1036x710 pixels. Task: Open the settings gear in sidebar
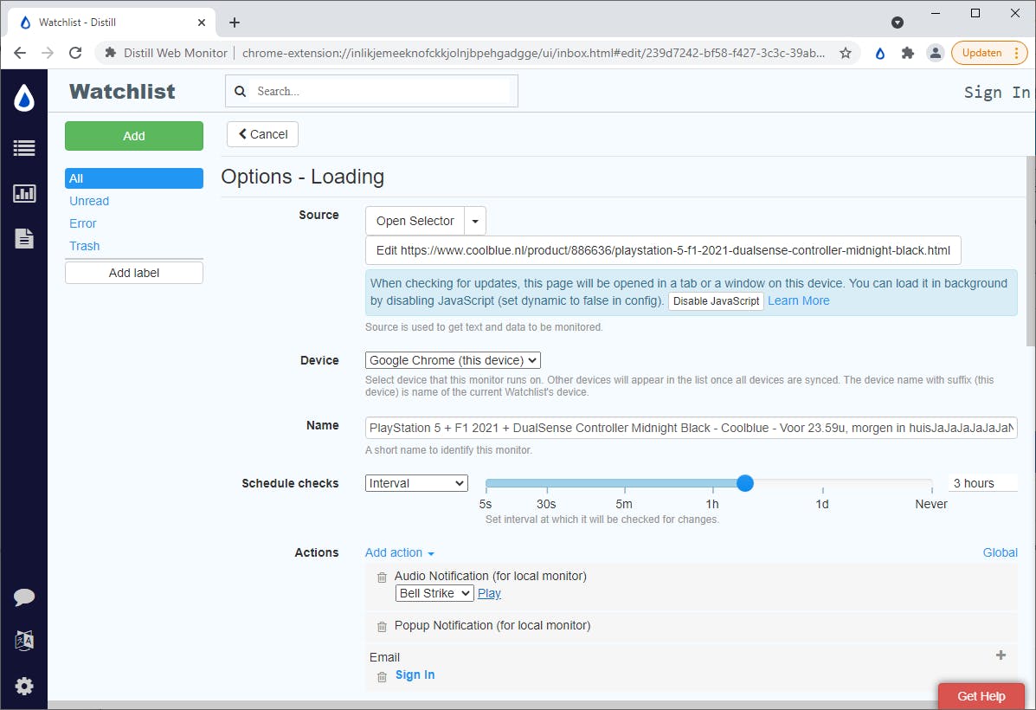pyautogui.click(x=24, y=687)
